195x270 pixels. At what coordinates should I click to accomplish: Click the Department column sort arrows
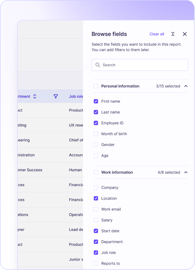pyautogui.click(x=35, y=96)
